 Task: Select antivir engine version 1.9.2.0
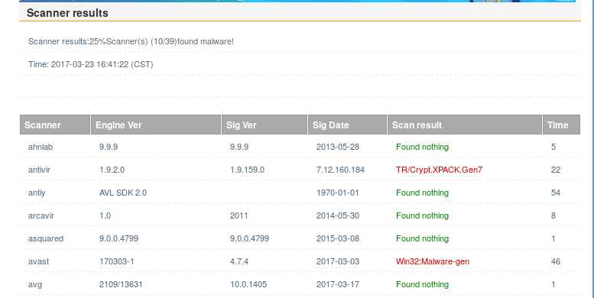coord(112,170)
